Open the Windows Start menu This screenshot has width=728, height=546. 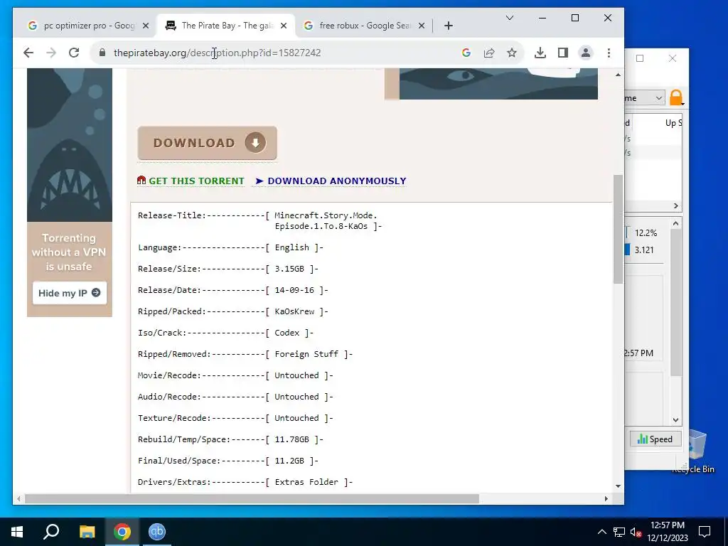(17, 532)
